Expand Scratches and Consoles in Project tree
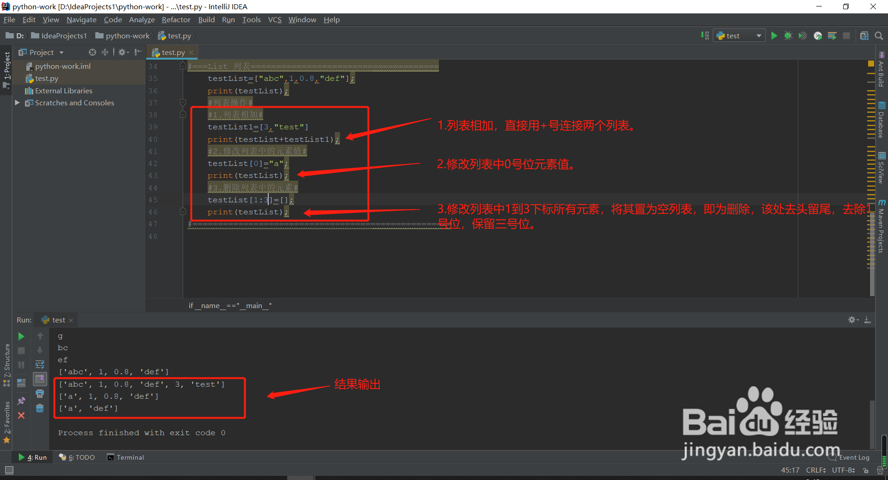The image size is (888, 480). 18,103
